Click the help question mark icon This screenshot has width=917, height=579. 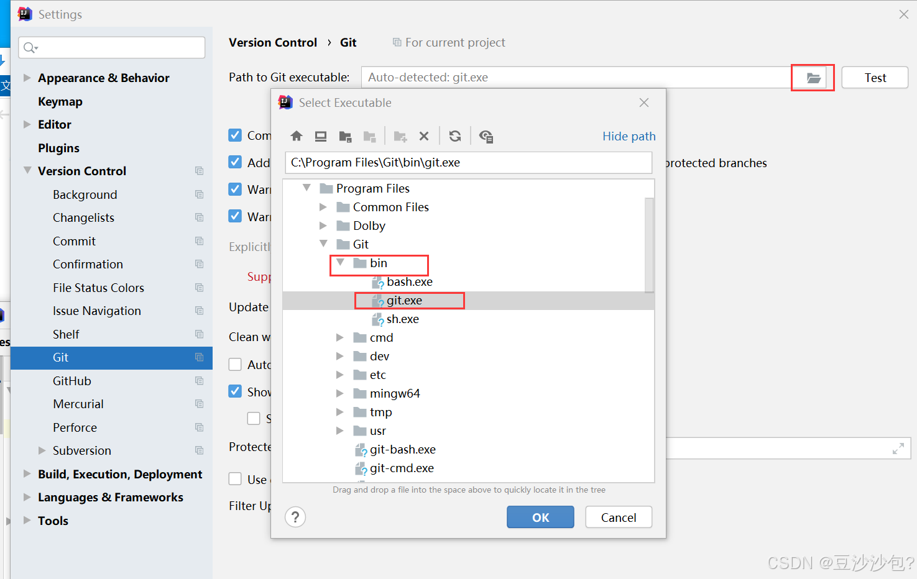point(295,517)
